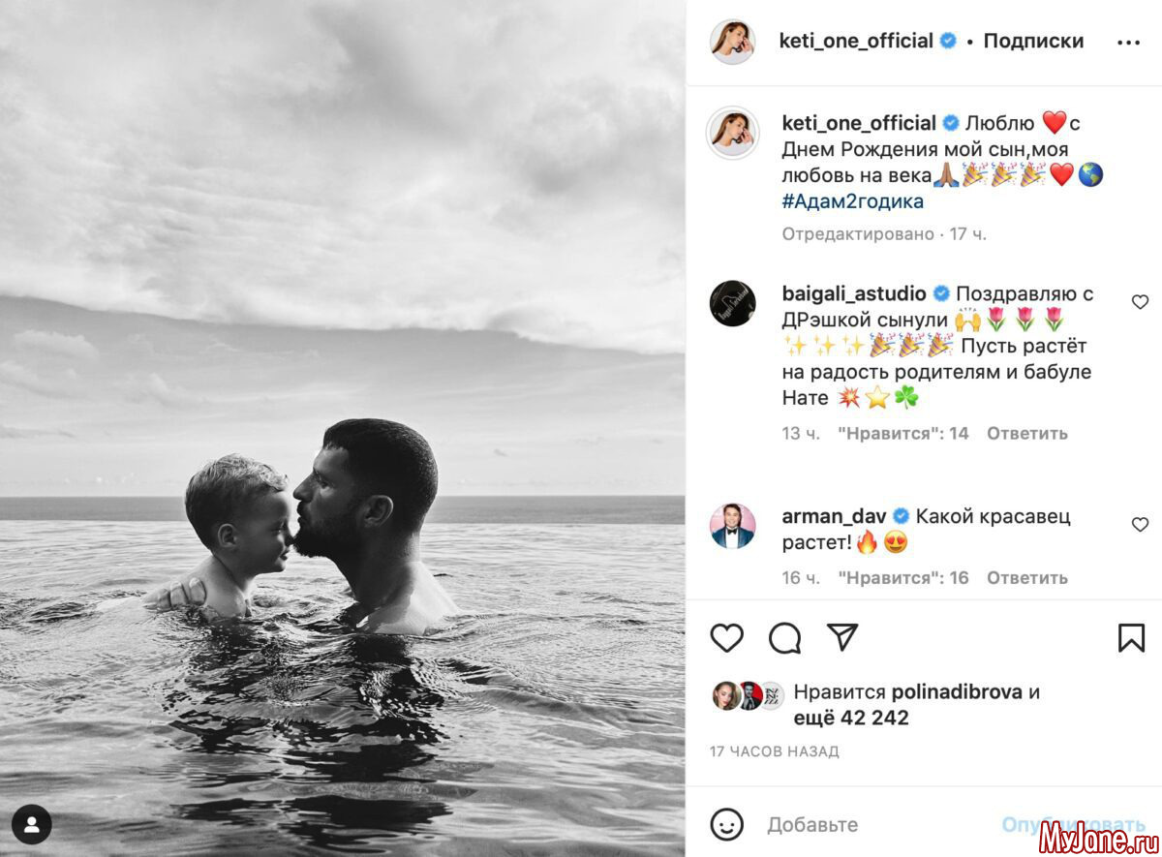Reply to arman_dav's comment

[1026, 577]
